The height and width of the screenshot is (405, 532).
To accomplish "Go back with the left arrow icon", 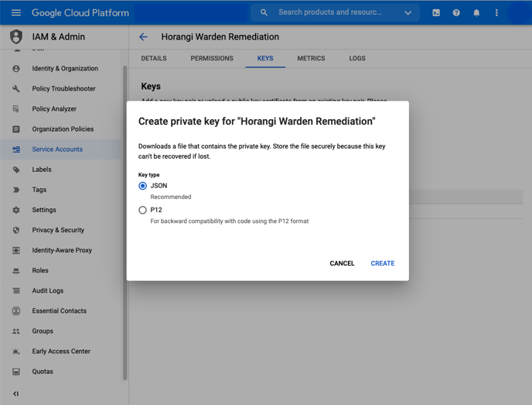I will (x=143, y=36).
